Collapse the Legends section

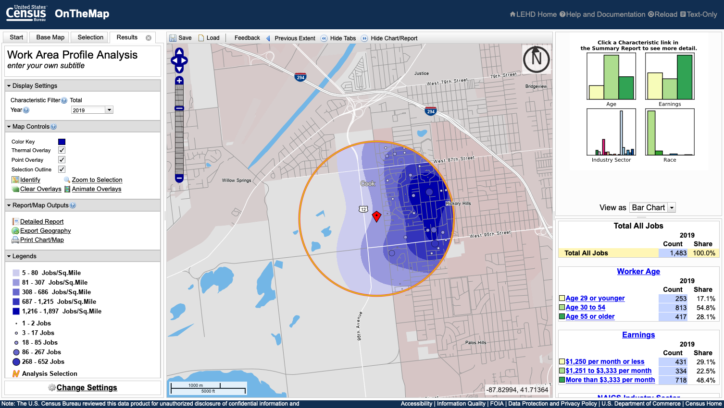click(8, 256)
